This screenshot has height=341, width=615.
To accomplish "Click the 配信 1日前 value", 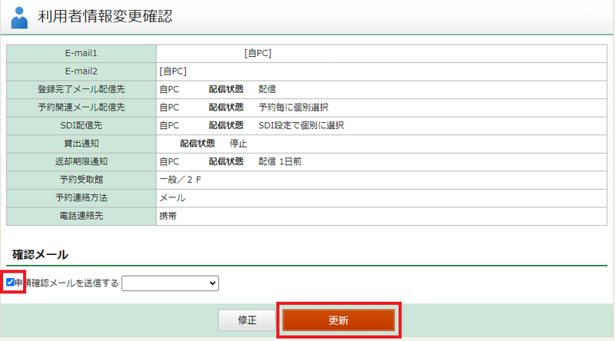I will point(280,161).
